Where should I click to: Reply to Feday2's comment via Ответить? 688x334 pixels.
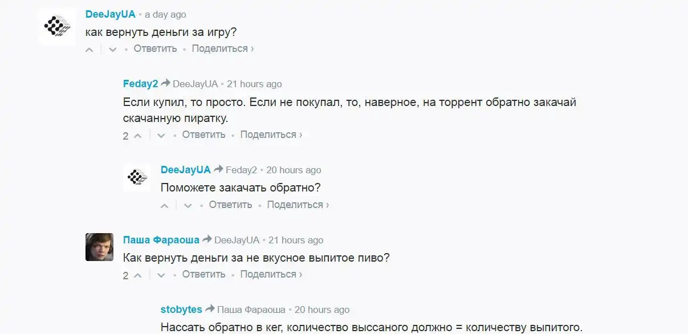tap(203, 135)
